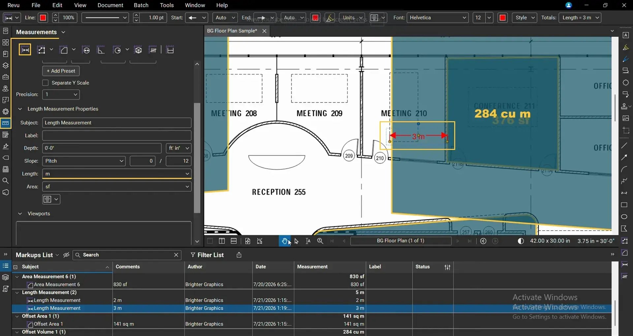This screenshot has height=336, width=633.
Task: Toggle vertical split view
Action: pos(222,241)
